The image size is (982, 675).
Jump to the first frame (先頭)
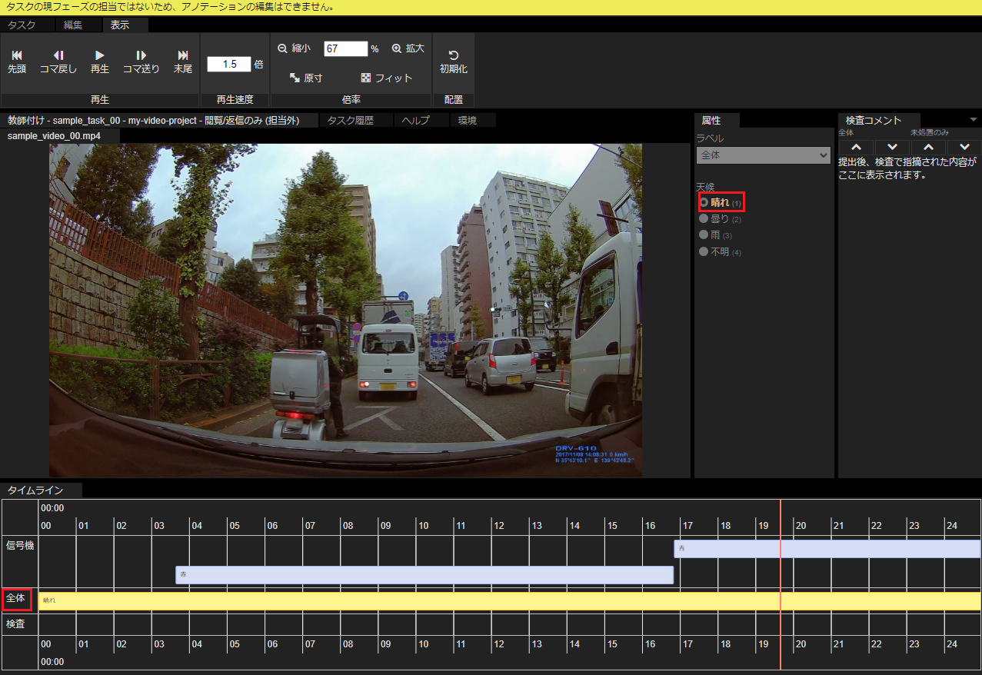(17, 62)
